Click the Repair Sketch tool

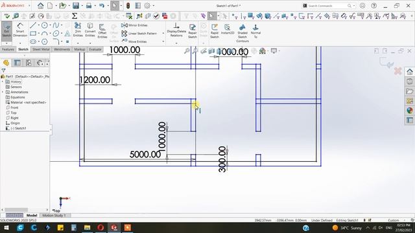tap(193, 30)
